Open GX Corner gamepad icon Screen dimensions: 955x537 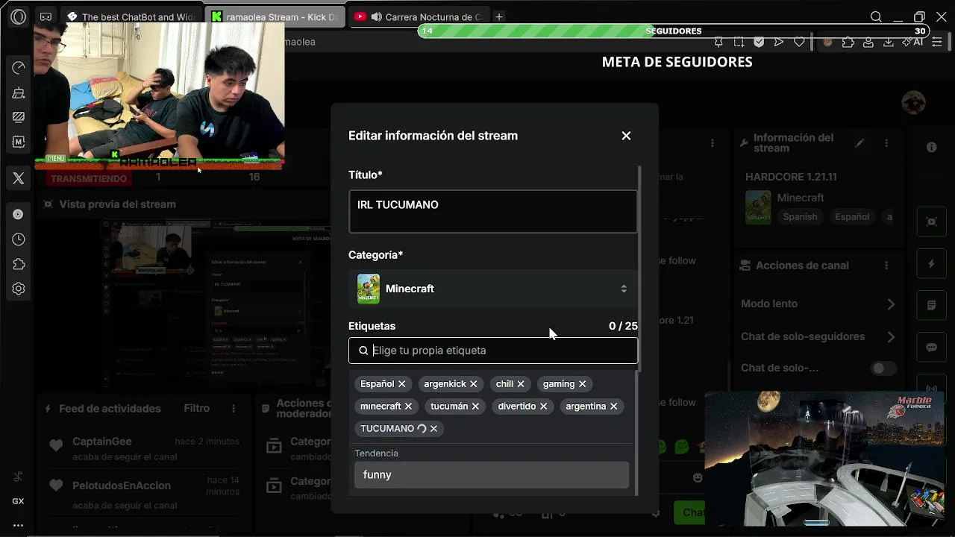tap(46, 16)
